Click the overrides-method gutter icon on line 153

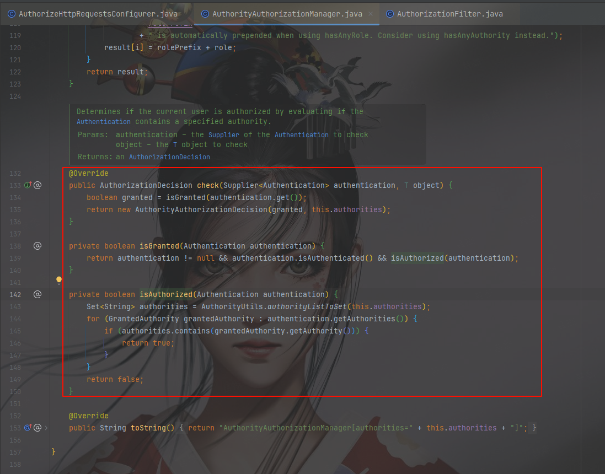(28, 427)
